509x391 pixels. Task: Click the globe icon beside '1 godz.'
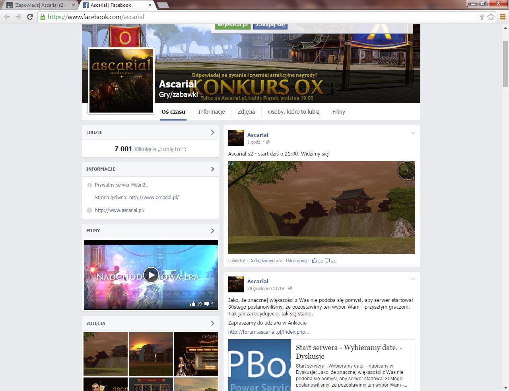[268, 142]
